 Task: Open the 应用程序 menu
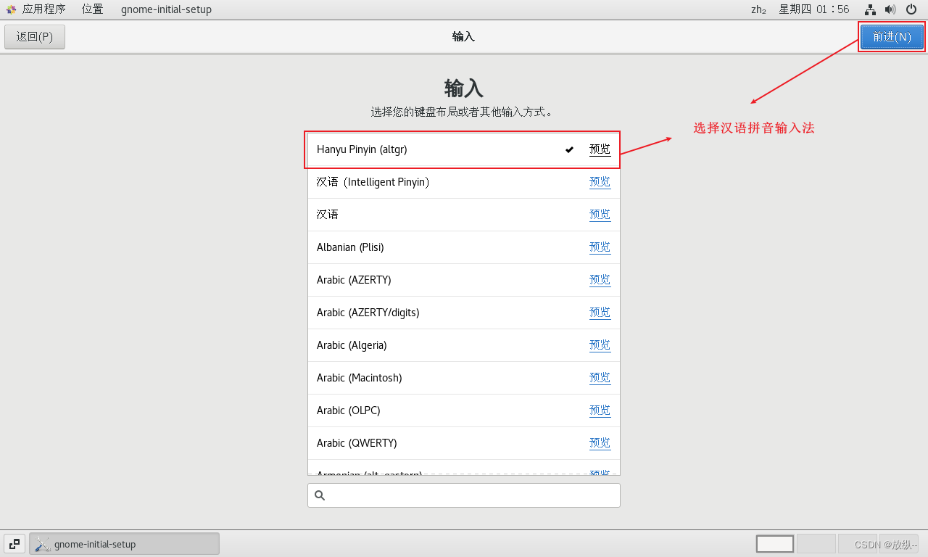pos(43,9)
